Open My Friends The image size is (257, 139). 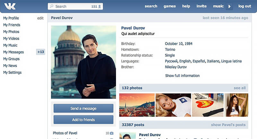pos(12,25)
